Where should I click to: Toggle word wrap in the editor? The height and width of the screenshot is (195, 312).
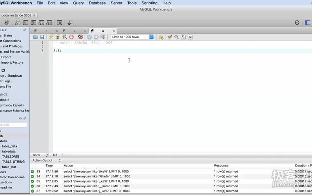pyautogui.click(x=190, y=37)
